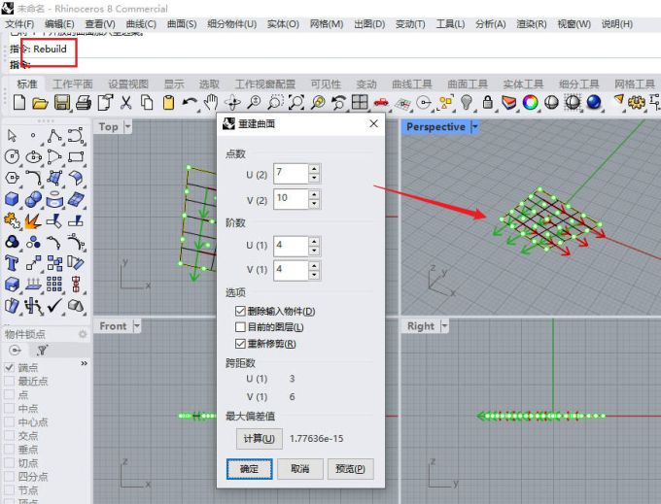
Task: Click the color wheel icon in toolbar
Action: (531, 102)
